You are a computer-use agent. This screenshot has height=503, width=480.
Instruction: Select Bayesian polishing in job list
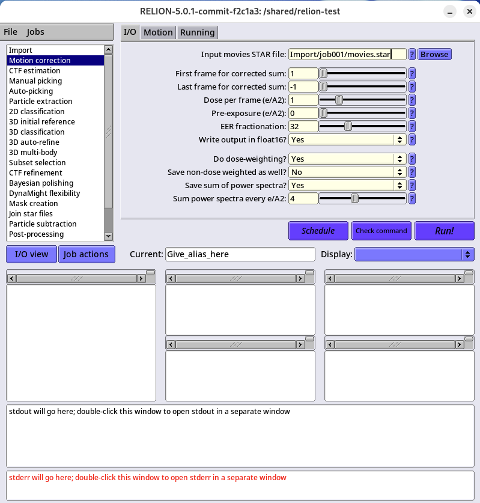coord(55,183)
